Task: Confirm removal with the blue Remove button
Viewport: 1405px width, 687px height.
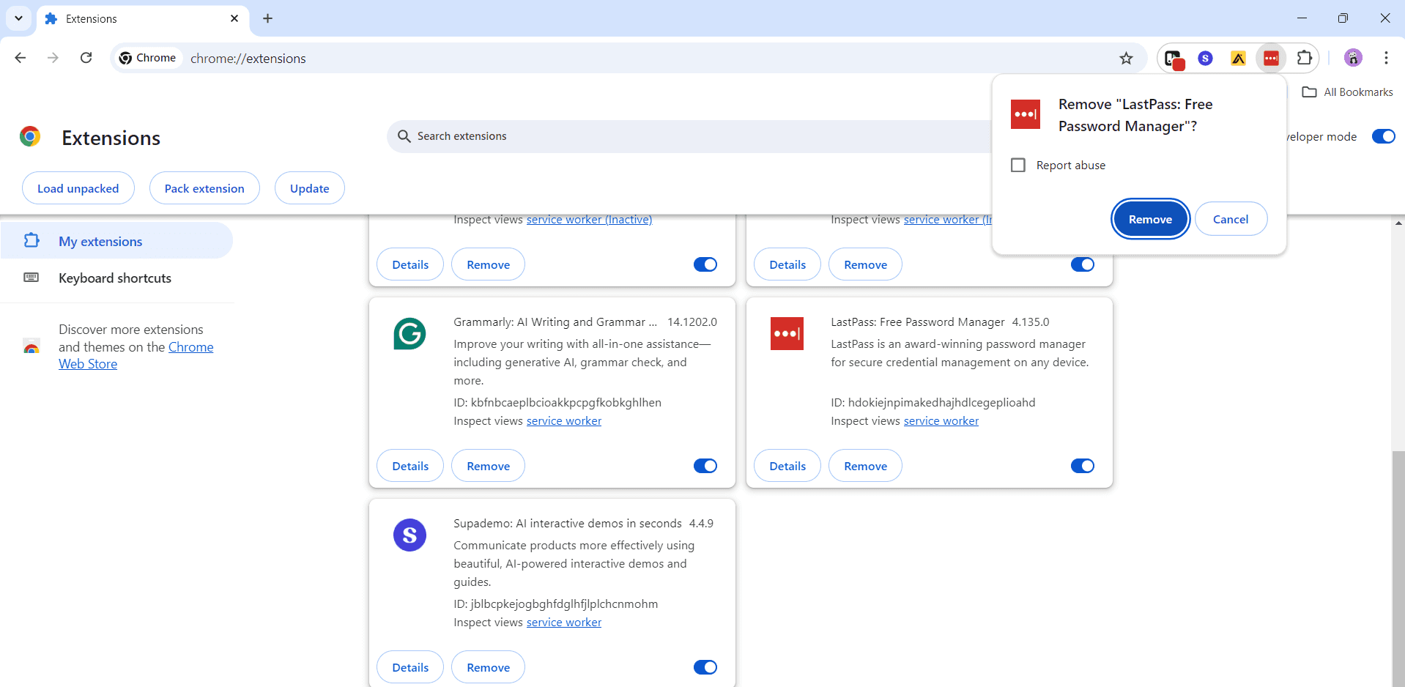Action: 1150,219
